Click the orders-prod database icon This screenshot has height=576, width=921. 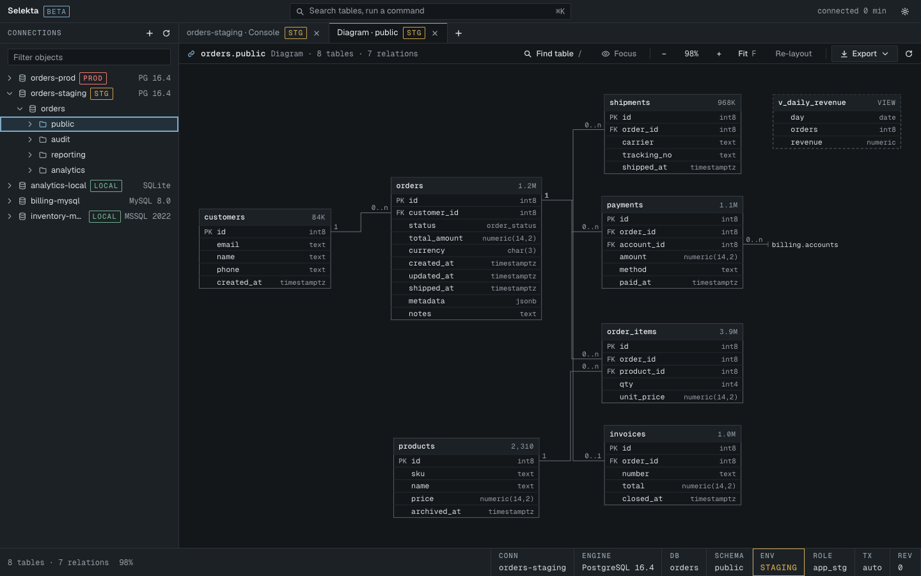[x=22, y=78]
